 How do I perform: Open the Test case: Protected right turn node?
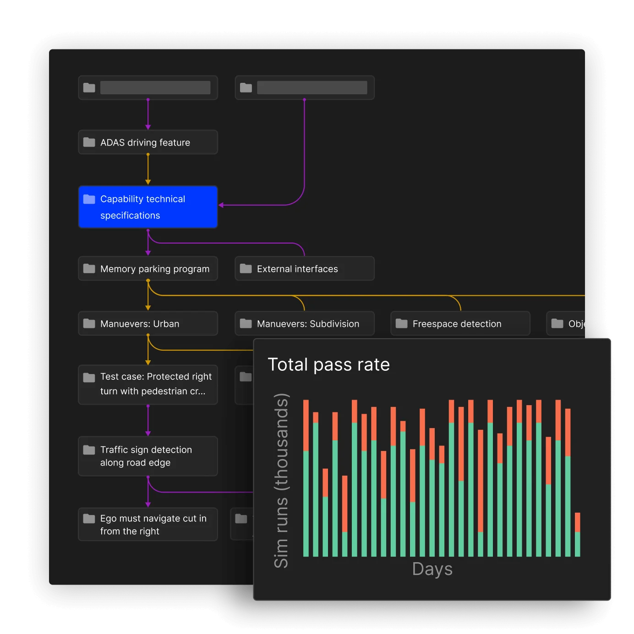point(148,385)
